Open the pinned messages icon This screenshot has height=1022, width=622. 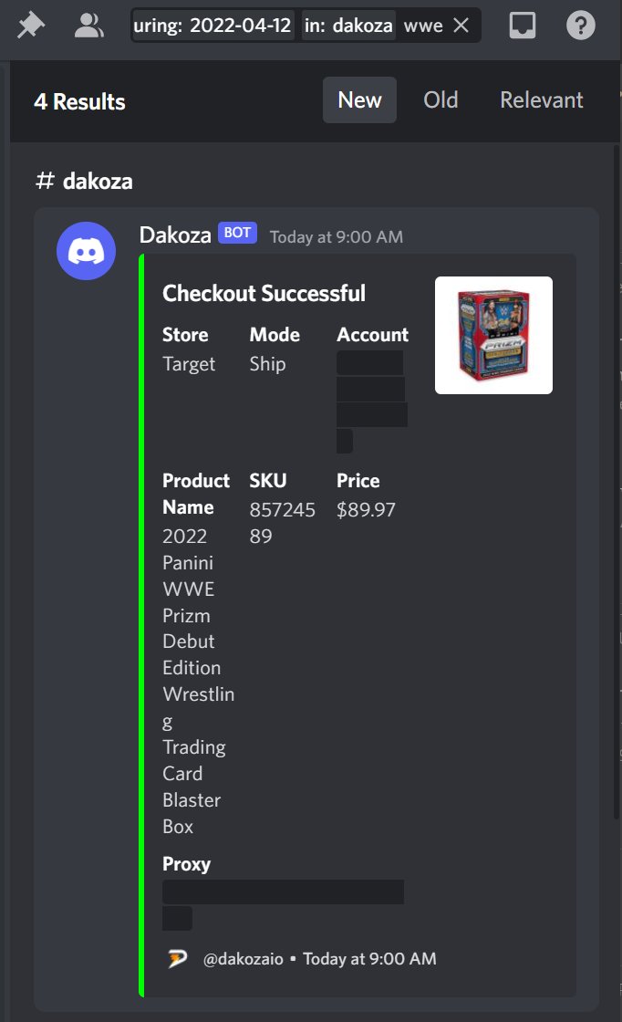[x=31, y=26]
